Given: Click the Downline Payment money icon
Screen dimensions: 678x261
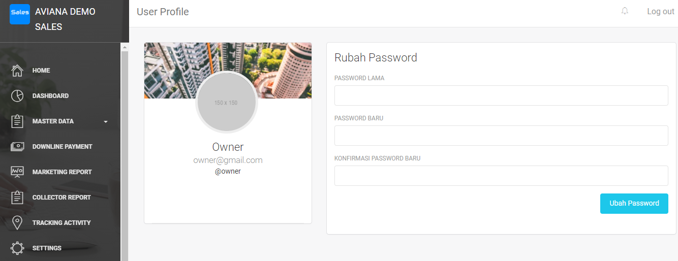Looking at the screenshot, I should point(17,147).
